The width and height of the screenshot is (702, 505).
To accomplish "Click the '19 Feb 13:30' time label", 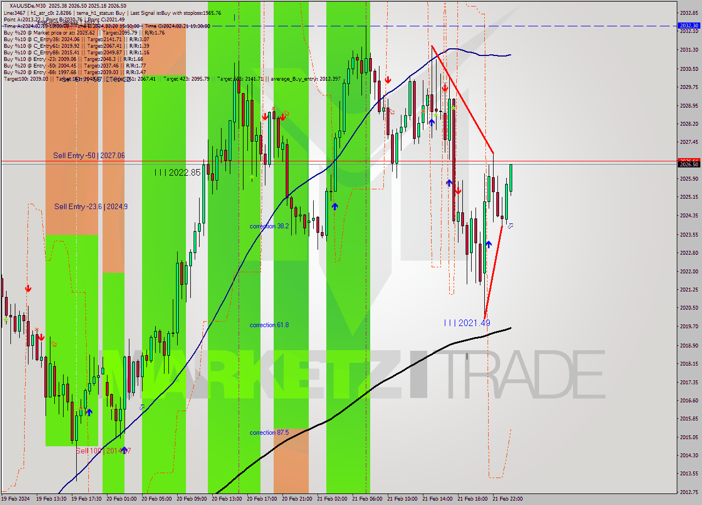I will (x=52, y=499).
